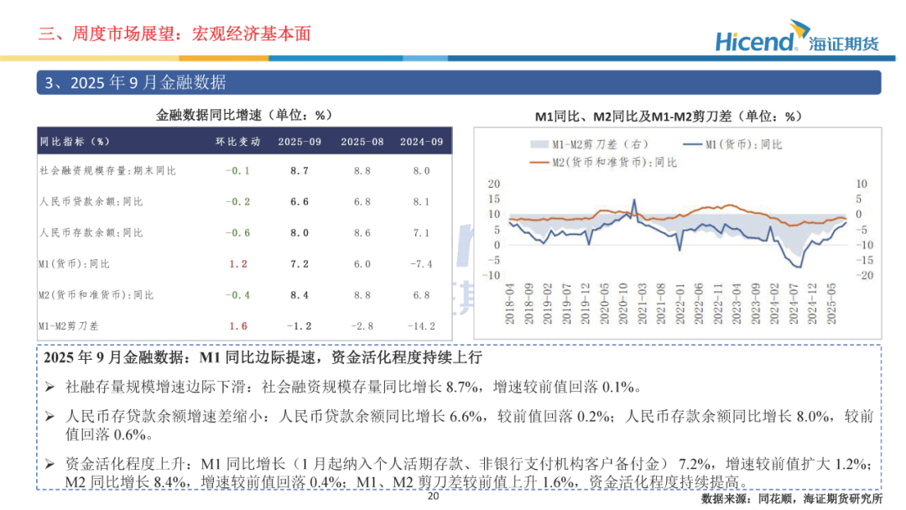The height and width of the screenshot is (510, 906).
Task: Select the M1(货币):同比 legend line
Action: [x=692, y=144]
